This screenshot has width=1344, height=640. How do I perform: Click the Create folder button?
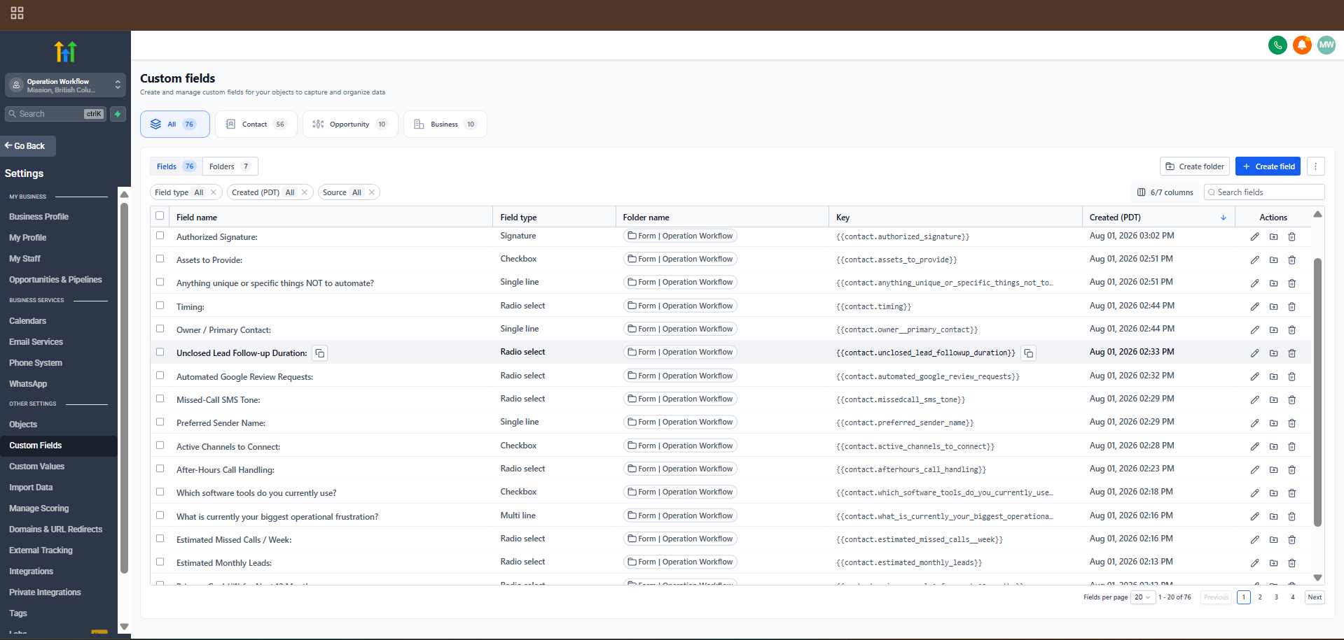(x=1195, y=166)
